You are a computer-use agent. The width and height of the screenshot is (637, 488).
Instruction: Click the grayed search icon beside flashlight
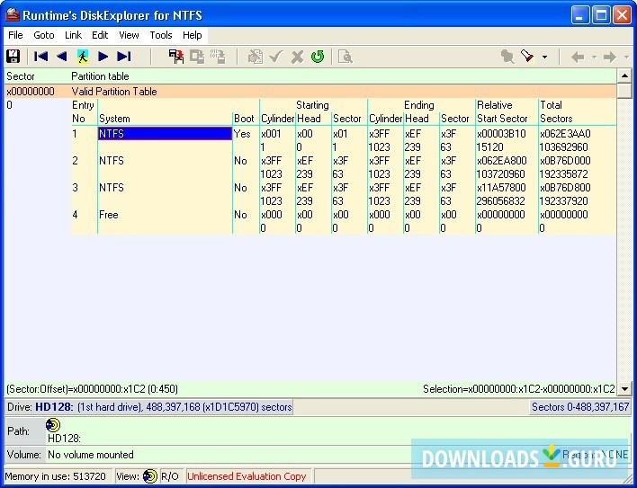(x=507, y=57)
